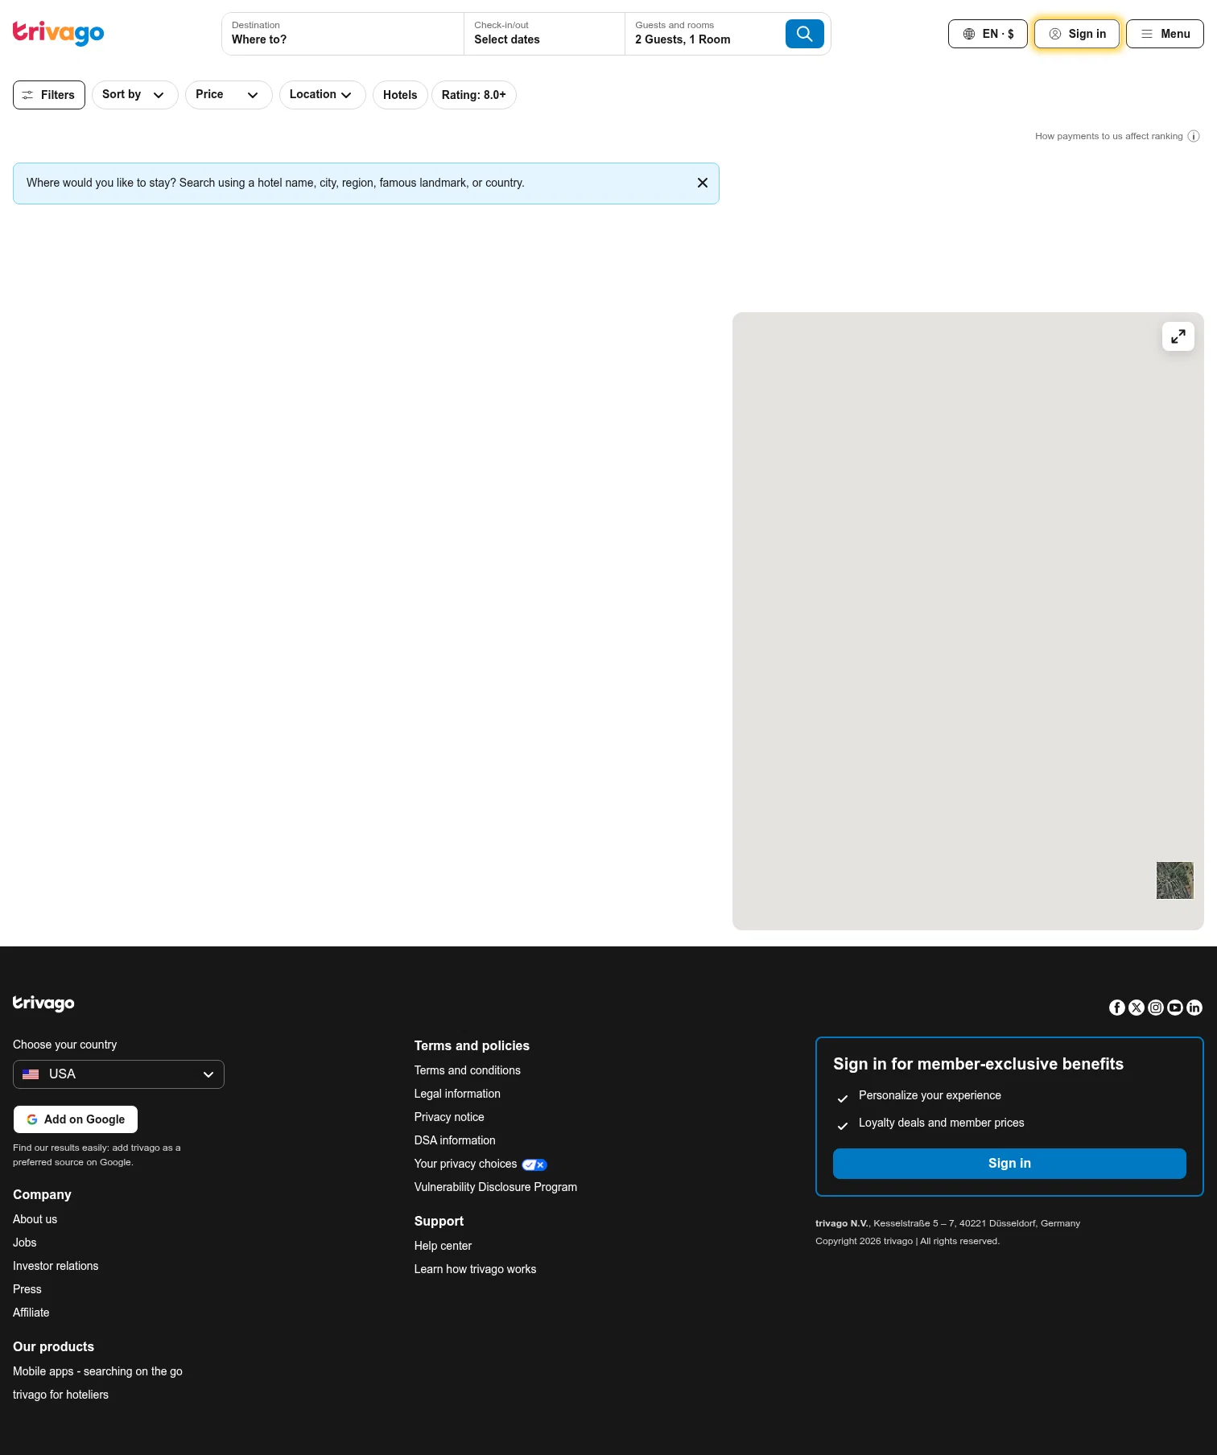Viewport: 1217px width, 1455px height.
Task: Open Learn how trivago works link
Action: (475, 1269)
